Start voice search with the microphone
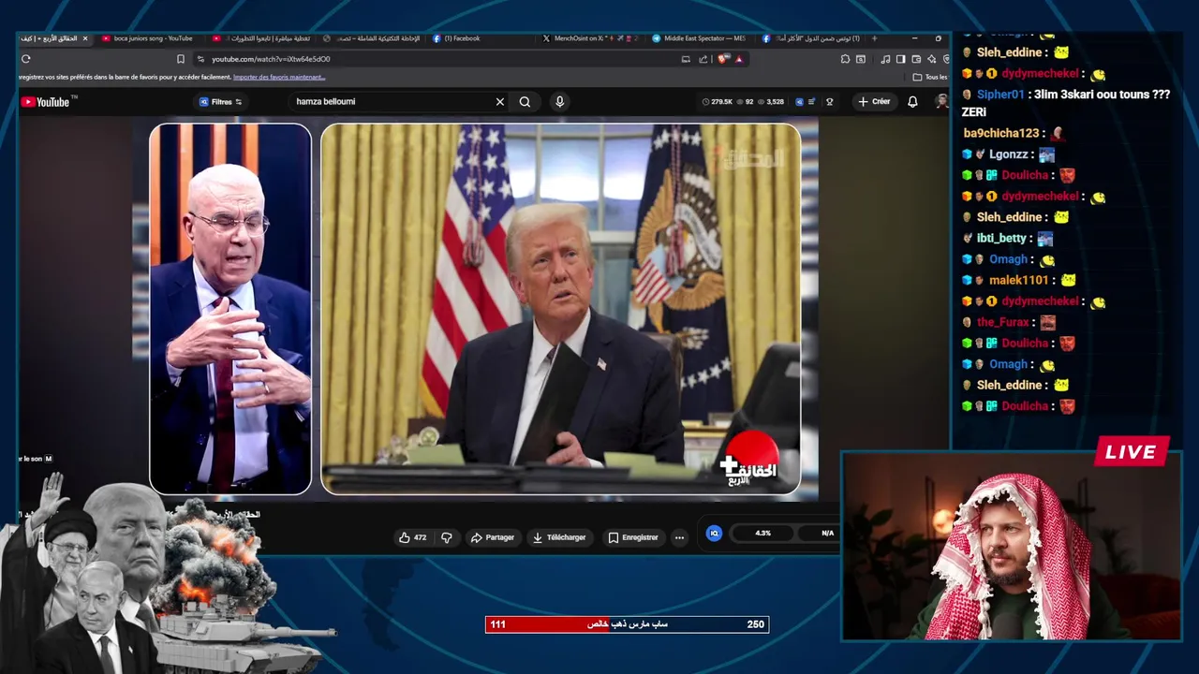Screen dimensions: 1199x674 [559, 101]
